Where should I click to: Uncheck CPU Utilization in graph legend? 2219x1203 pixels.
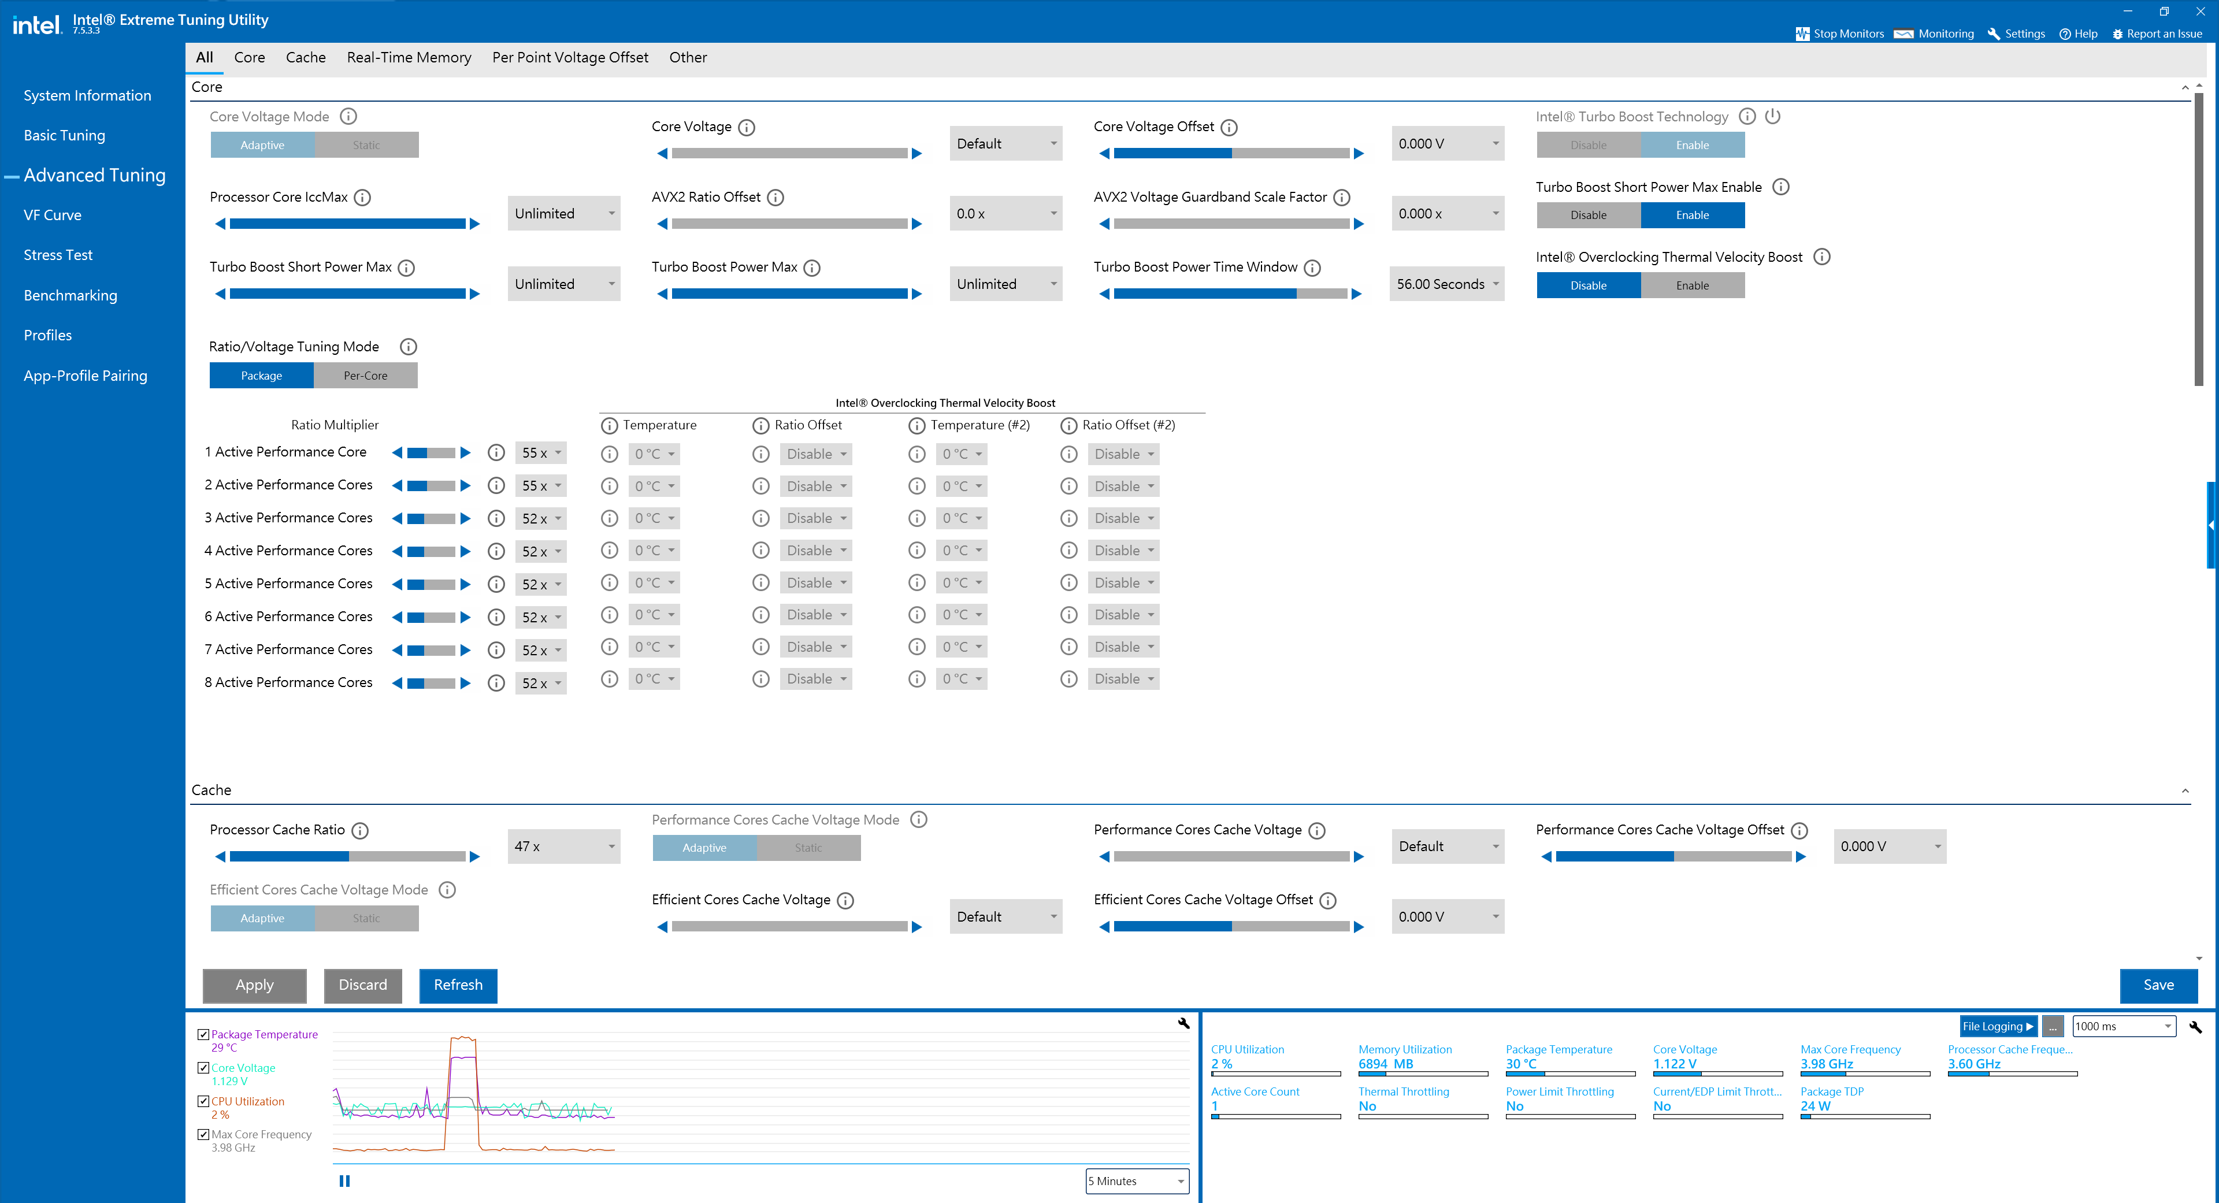(x=203, y=1101)
